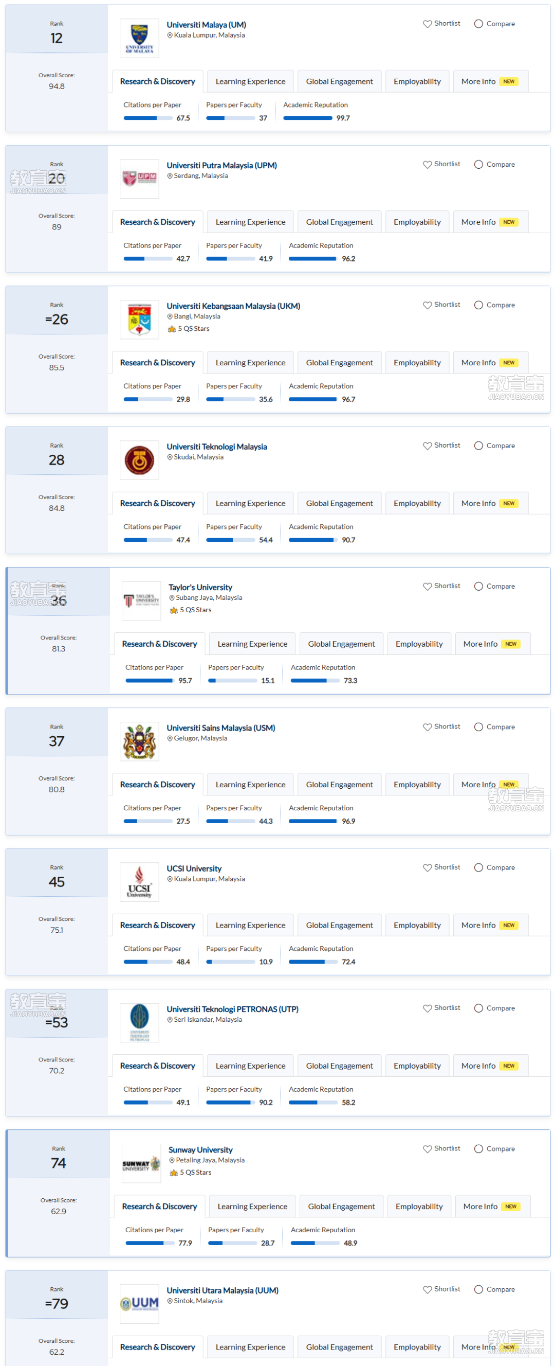Image resolution: width=555 pixels, height=1366 pixels.
Task: Open More Info tab for Universiti Putra Malaysia
Action: (x=490, y=222)
